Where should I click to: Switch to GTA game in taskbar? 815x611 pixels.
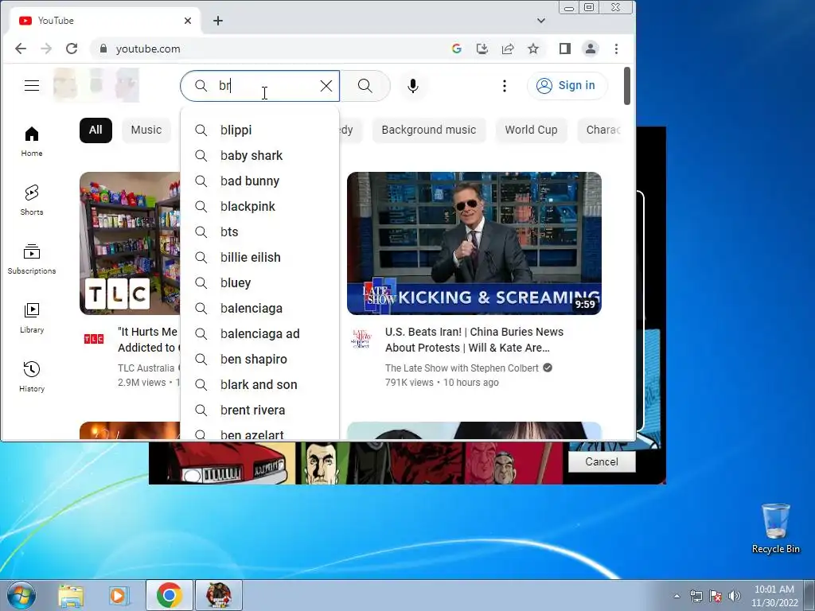tap(218, 595)
